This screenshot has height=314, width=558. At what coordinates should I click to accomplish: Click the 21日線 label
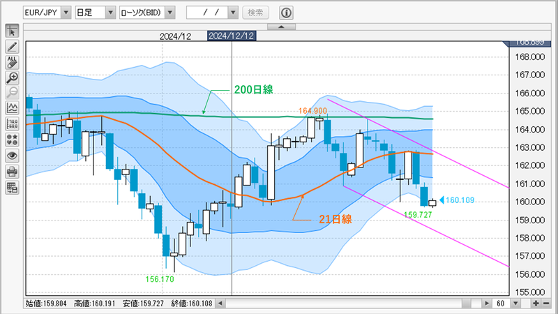(x=335, y=219)
